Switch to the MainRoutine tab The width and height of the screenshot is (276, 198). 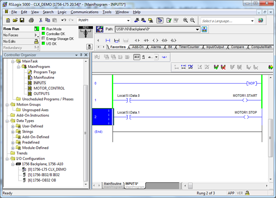tap(113, 185)
